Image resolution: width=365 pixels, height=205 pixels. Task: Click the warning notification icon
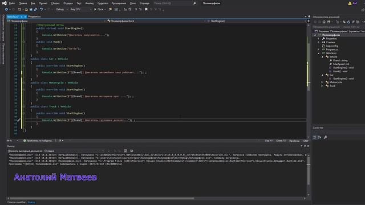[350, 3]
